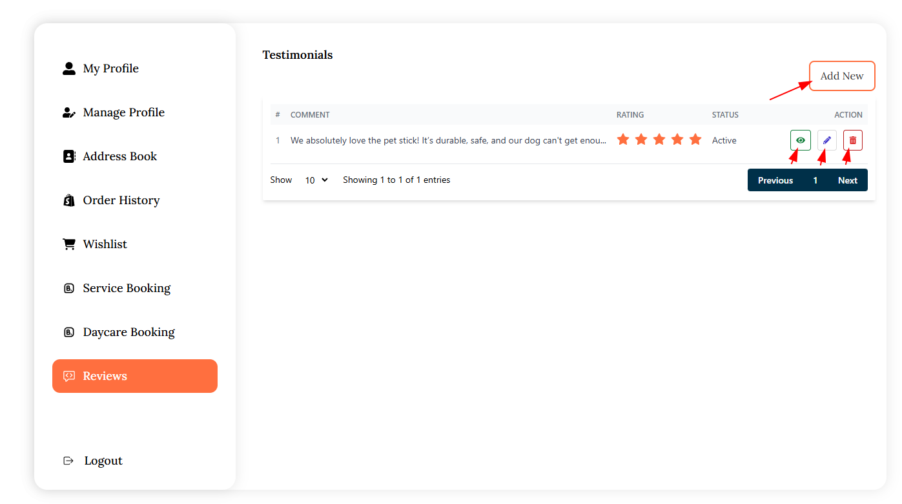Go to Next page of entries
902x504 pixels.
pos(847,180)
